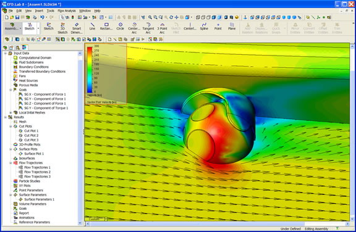Open the Flow Analysis menu

(x=67, y=10)
